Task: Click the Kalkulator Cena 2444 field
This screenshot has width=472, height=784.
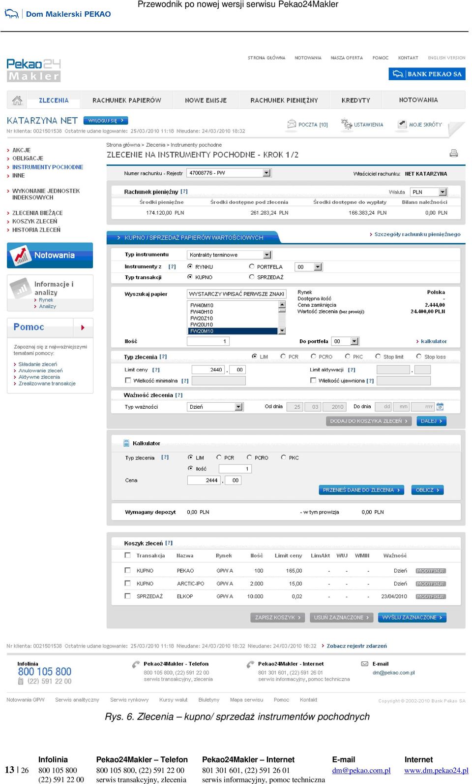Action: tap(204, 480)
